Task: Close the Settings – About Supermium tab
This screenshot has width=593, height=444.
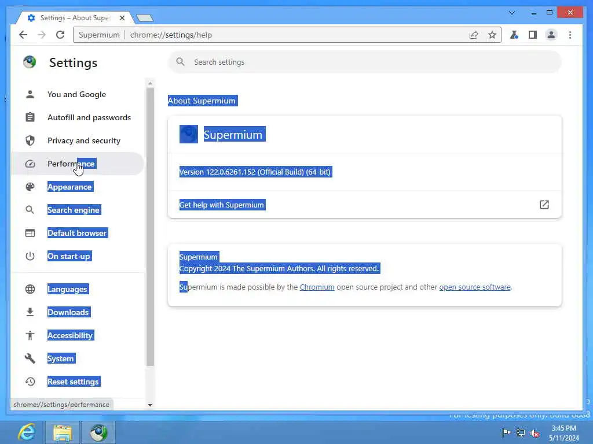Action: point(122,18)
